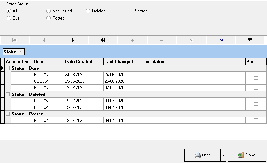Sort by Date Created column header
Screen dimensions: 267x163
[x=83, y=62]
